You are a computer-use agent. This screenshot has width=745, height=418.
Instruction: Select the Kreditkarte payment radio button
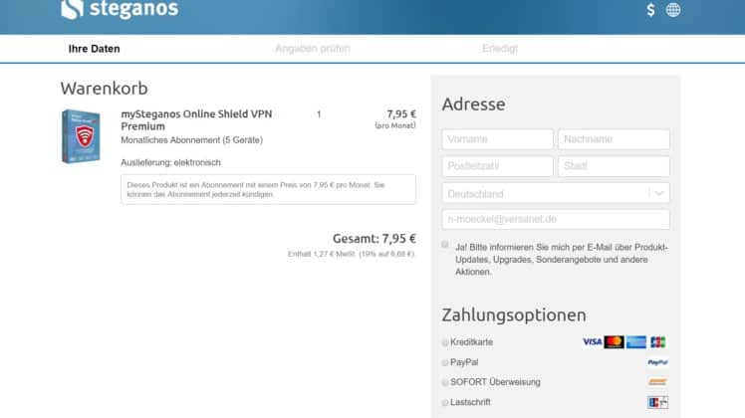[445, 342]
